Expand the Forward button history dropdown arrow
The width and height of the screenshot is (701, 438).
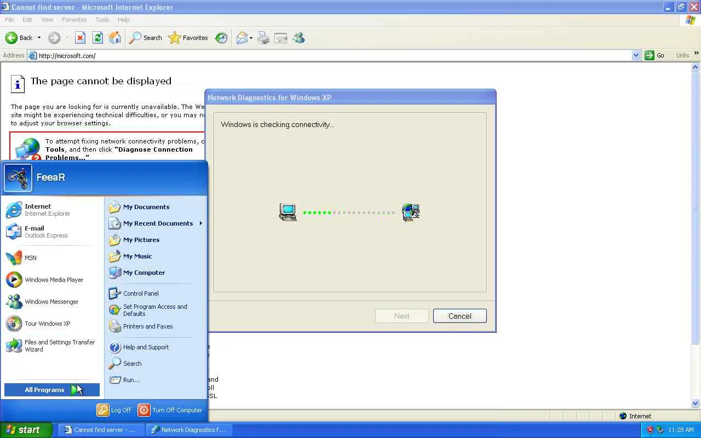pos(67,38)
